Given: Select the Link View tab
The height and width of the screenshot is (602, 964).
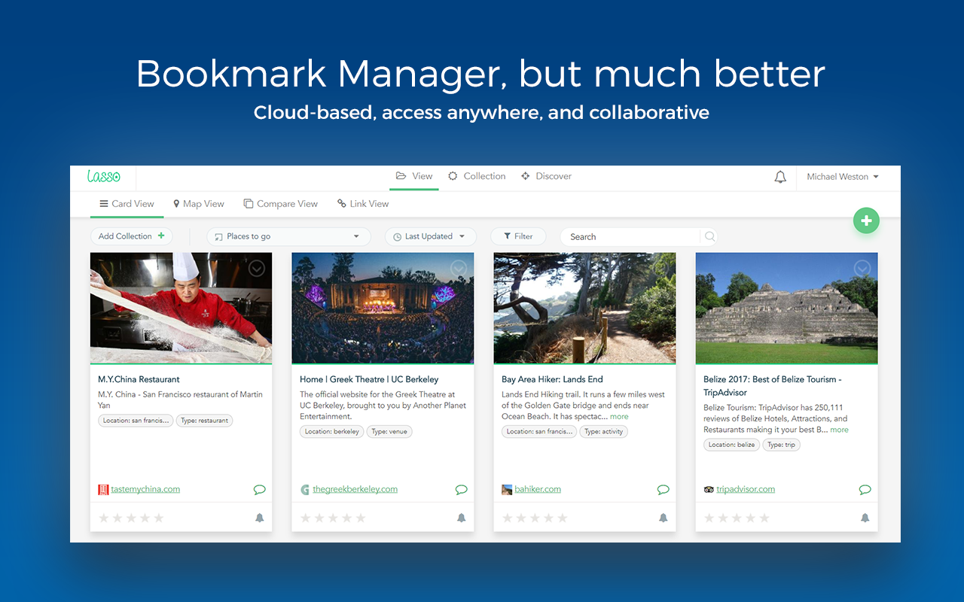Looking at the screenshot, I should 363,204.
